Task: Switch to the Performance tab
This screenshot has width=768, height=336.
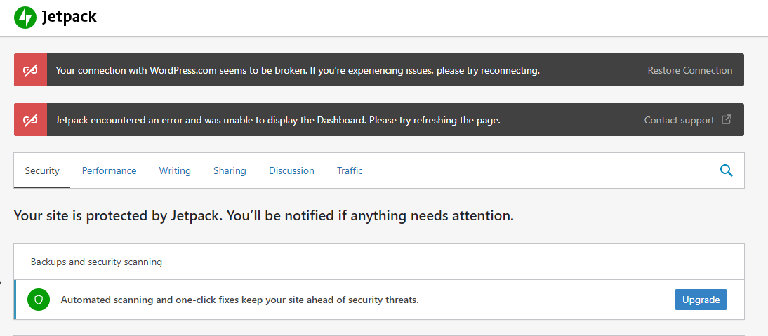Action: click(110, 170)
